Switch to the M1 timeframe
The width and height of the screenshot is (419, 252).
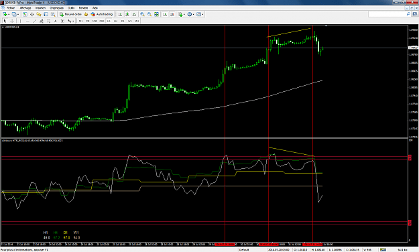click(80, 21)
